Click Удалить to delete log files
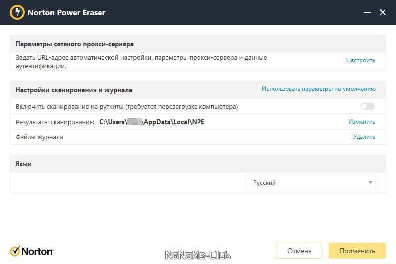Viewport: 396px width, 264px height. click(x=364, y=137)
